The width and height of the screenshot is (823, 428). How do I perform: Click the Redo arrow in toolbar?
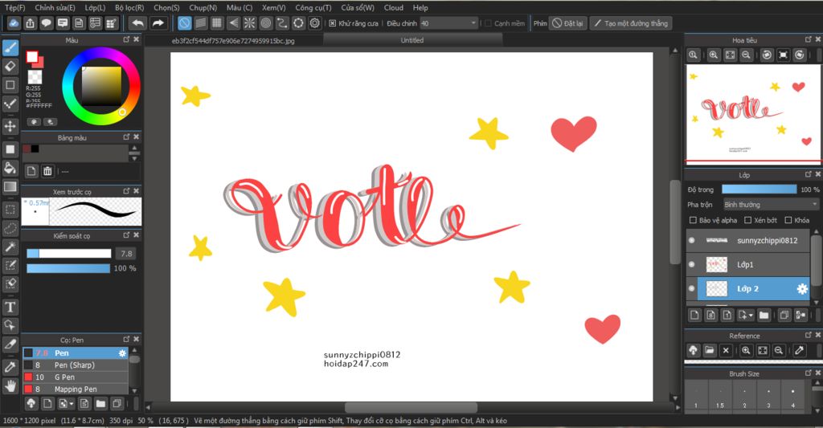(x=158, y=23)
